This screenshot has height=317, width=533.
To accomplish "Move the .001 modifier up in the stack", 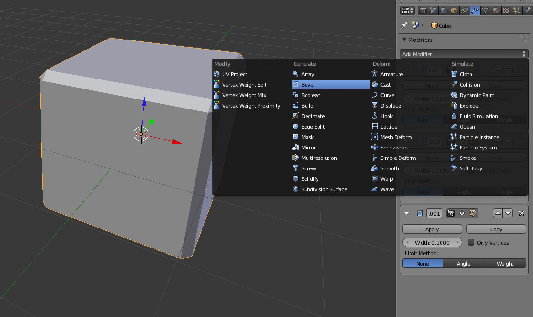I will (498, 213).
